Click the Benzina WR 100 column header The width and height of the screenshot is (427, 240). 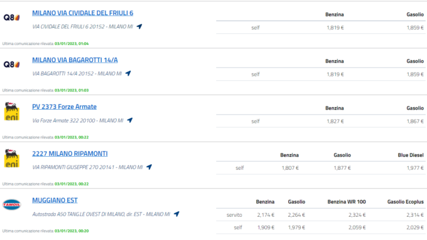(x=347, y=202)
